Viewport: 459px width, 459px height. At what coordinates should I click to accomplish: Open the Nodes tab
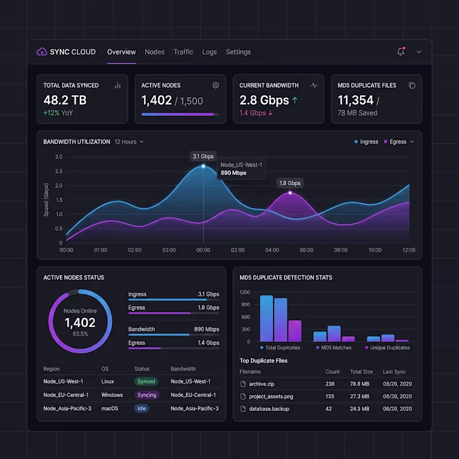pyautogui.click(x=154, y=52)
